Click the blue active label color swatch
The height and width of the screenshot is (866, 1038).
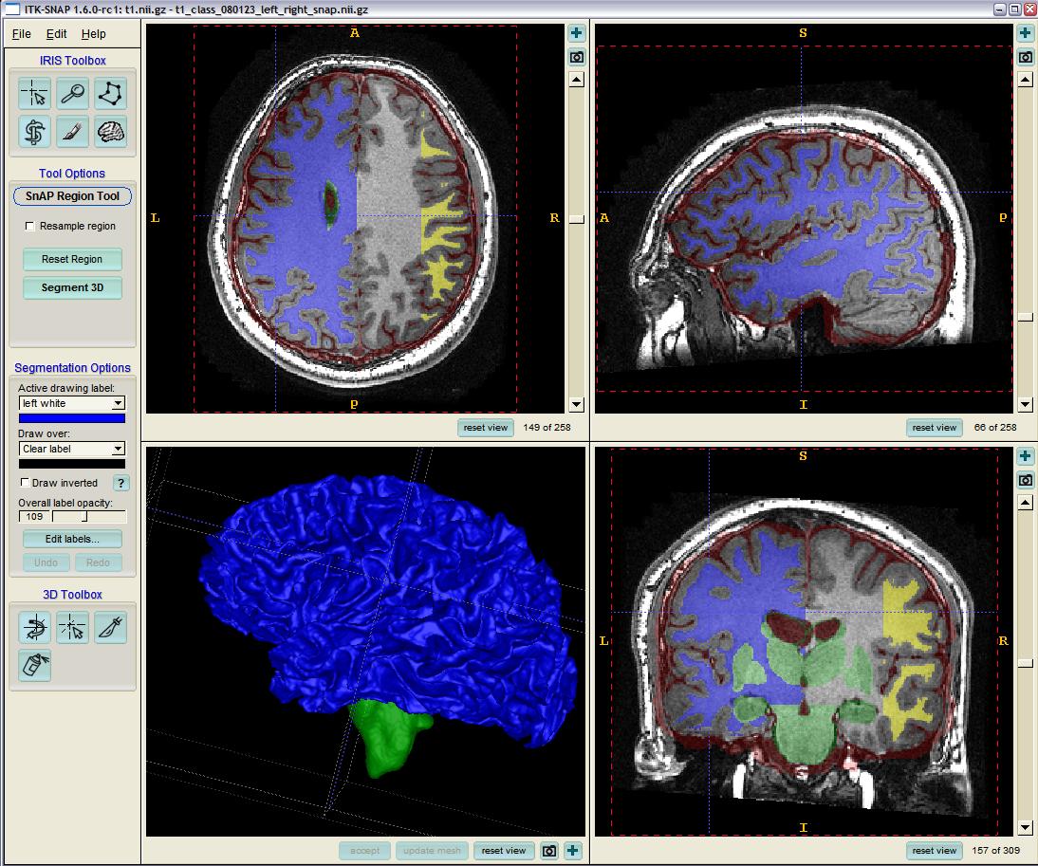pyautogui.click(x=72, y=418)
